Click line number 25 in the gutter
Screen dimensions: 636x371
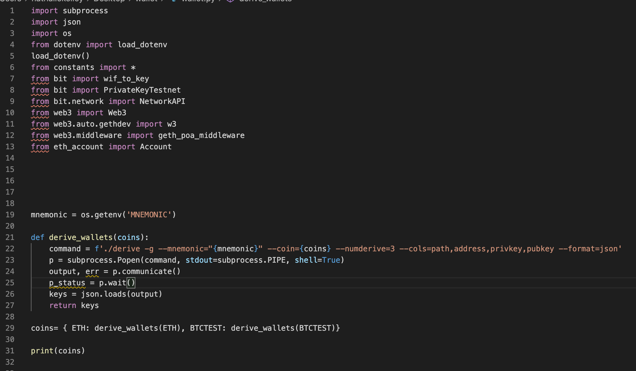[10, 283]
